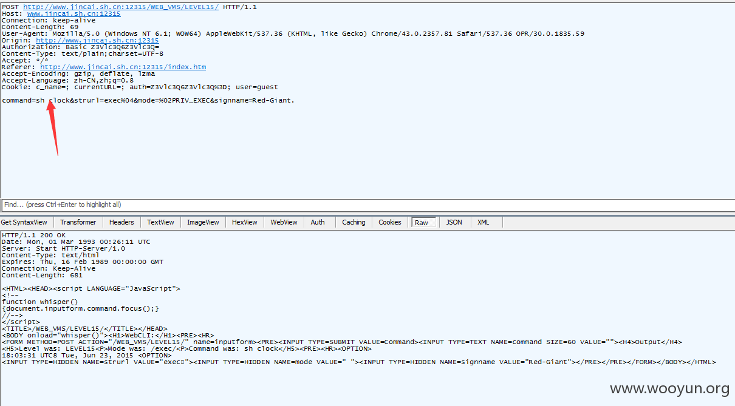Switch to the Cookies tab
This screenshot has height=406, width=735.
coord(390,222)
